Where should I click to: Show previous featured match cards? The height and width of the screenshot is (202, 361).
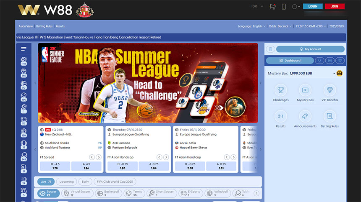pyautogui.click(x=35, y=149)
